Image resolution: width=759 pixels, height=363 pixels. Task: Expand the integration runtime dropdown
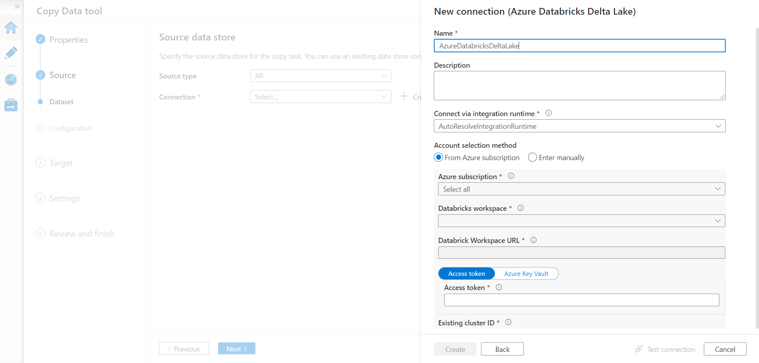tap(579, 126)
